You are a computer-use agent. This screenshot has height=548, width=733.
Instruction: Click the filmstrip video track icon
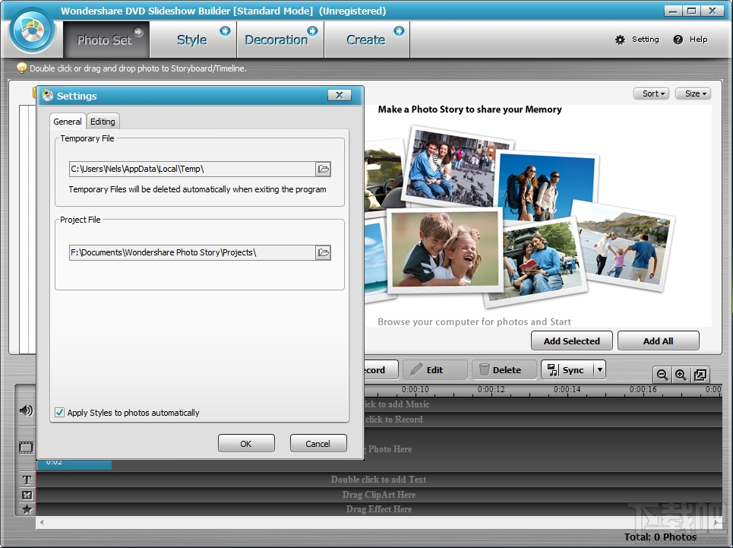[25, 447]
